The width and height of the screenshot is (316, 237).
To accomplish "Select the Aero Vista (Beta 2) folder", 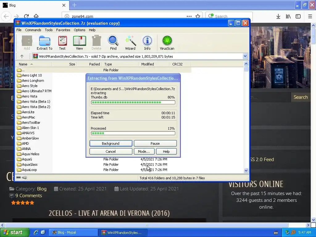I will tap(34, 106).
